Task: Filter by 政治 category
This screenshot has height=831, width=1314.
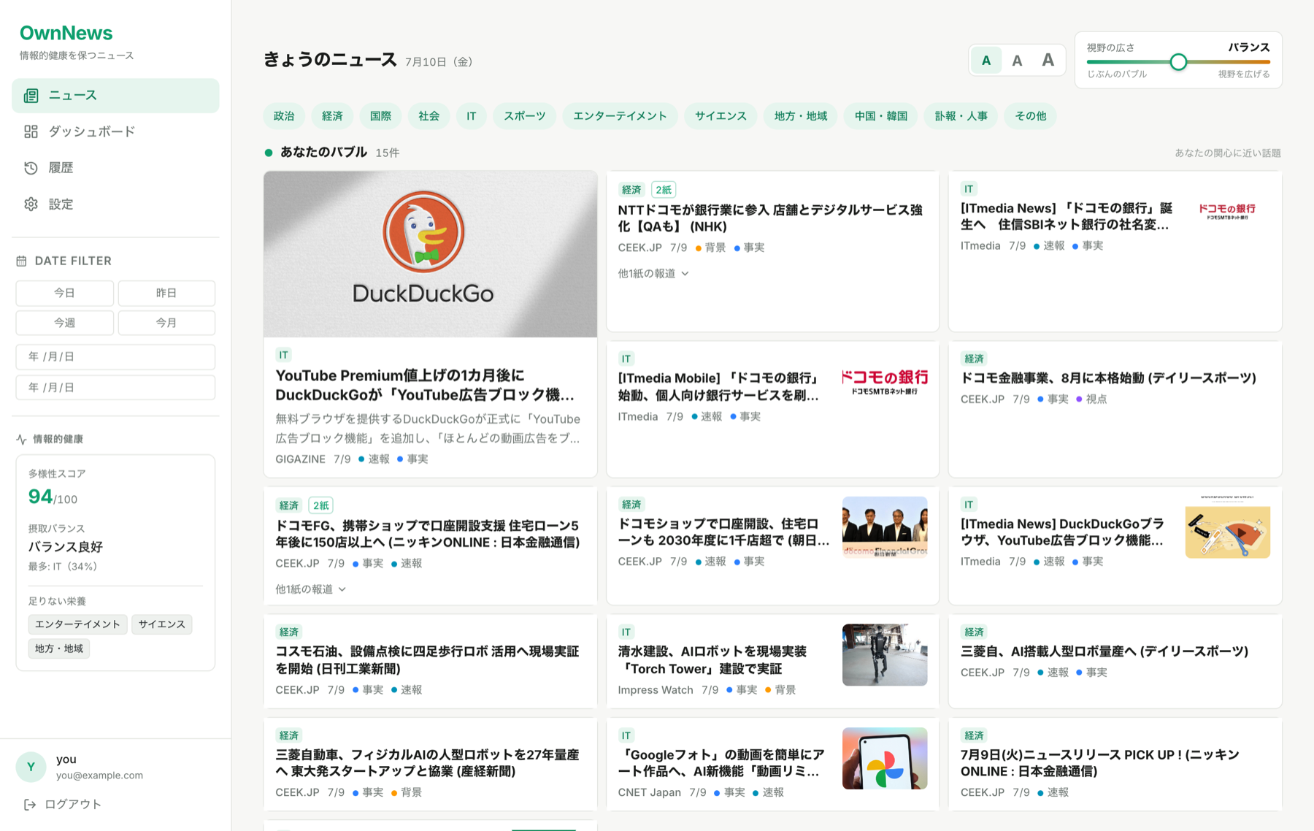Action: tap(284, 116)
